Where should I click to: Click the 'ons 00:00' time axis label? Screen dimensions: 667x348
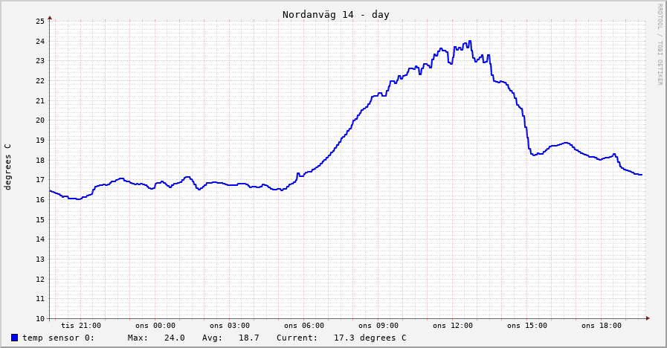(155, 326)
